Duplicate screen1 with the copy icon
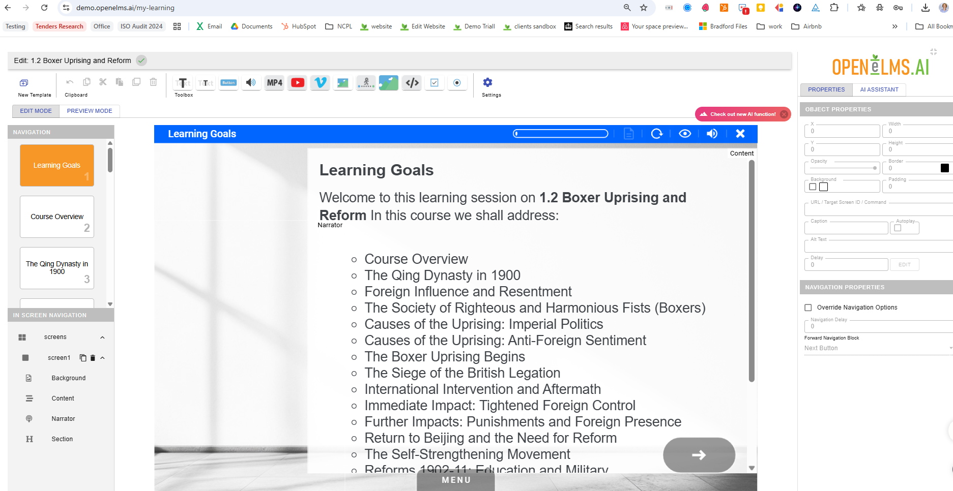 [83, 358]
